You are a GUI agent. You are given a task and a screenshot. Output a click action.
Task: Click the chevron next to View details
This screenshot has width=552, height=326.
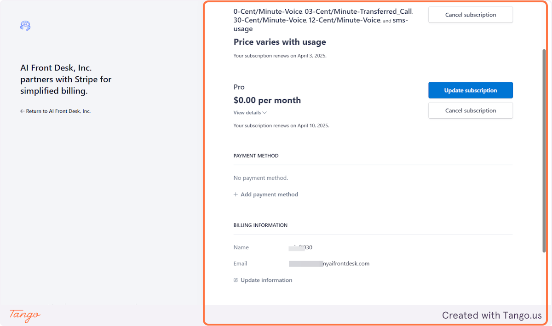pyautogui.click(x=265, y=113)
